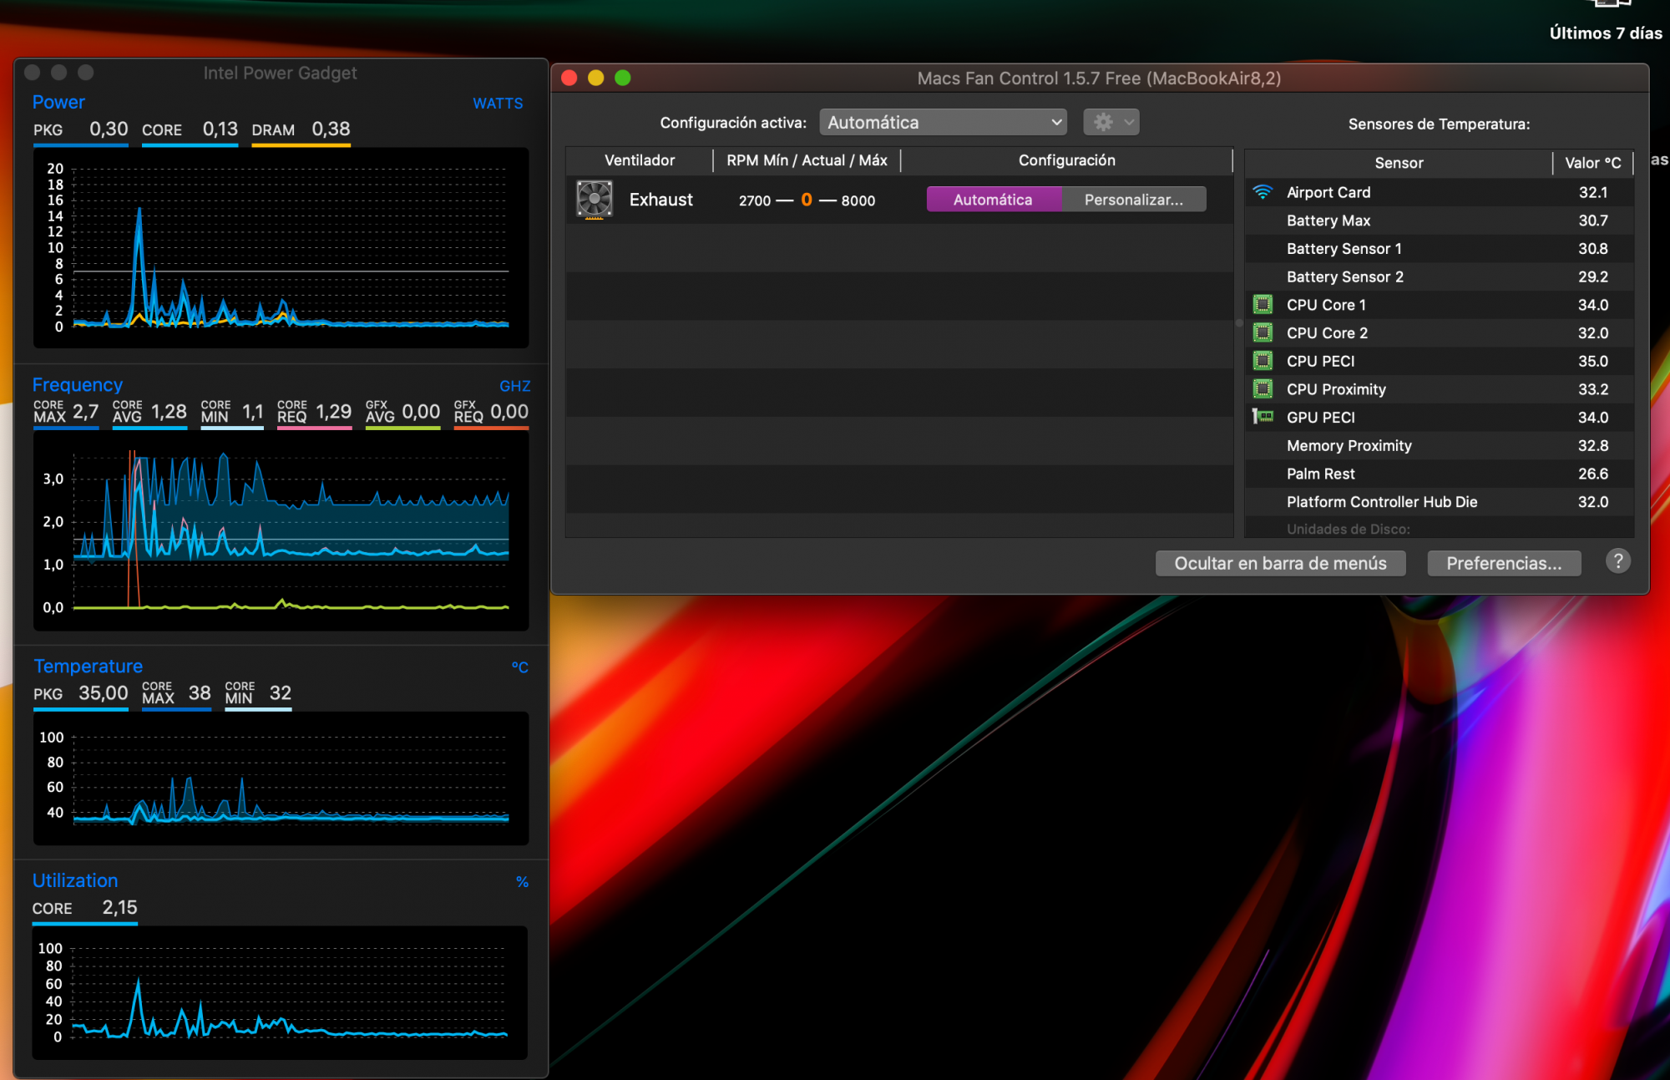Image resolution: width=1670 pixels, height=1080 pixels.
Task: Click the RPM Mín / Actual / Máx header
Action: tap(807, 160)
